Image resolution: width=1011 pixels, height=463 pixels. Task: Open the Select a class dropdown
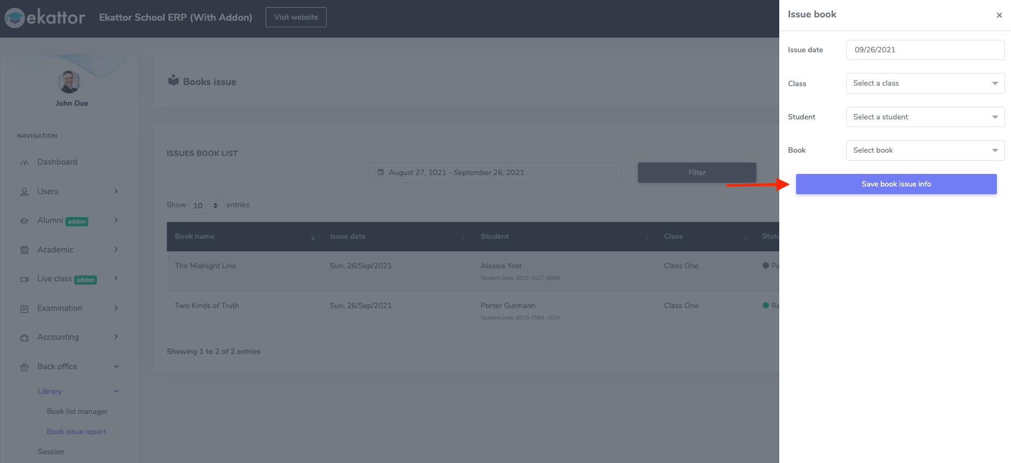tap(925, 83)
